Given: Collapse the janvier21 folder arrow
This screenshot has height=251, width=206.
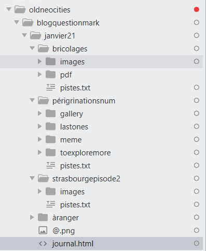Looking at the screenshot, I should click(x=24, y=35).
